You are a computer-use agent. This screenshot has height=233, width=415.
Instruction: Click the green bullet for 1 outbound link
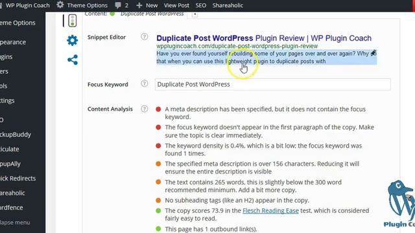tap(158, 228)
